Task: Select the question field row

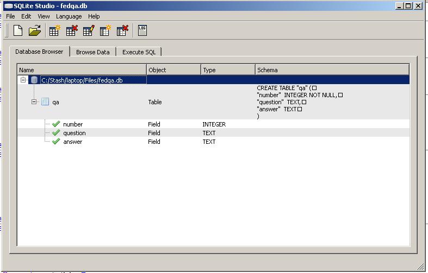Action: (x=213, y=132)
